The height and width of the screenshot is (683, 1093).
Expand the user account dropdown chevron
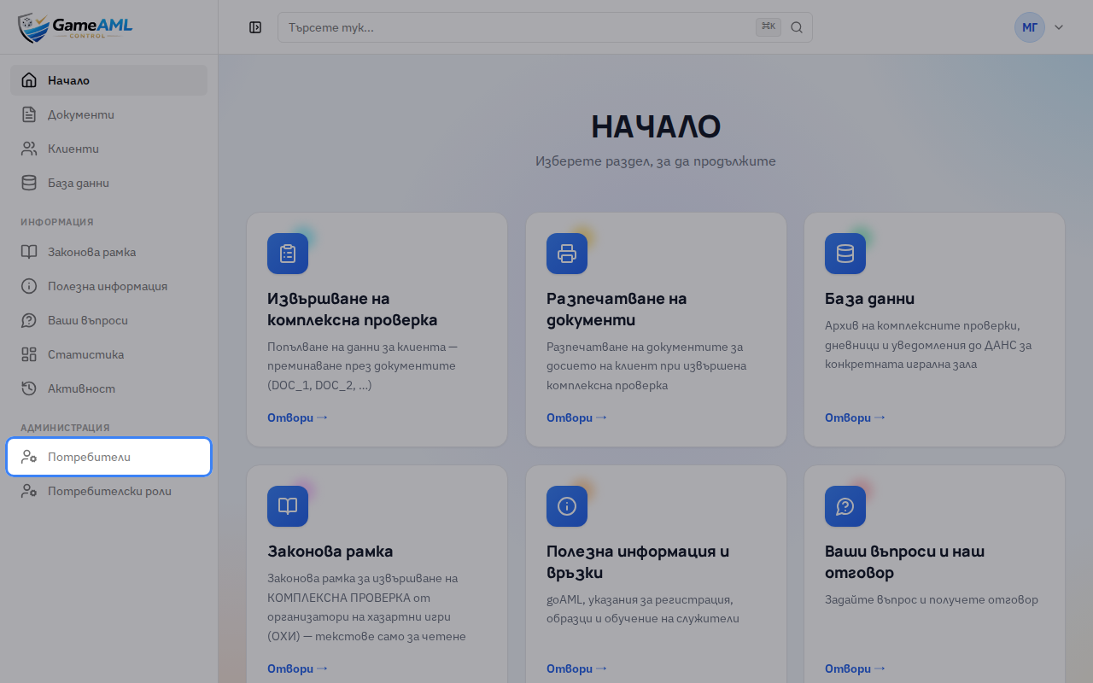click(x=1059, y=27)
